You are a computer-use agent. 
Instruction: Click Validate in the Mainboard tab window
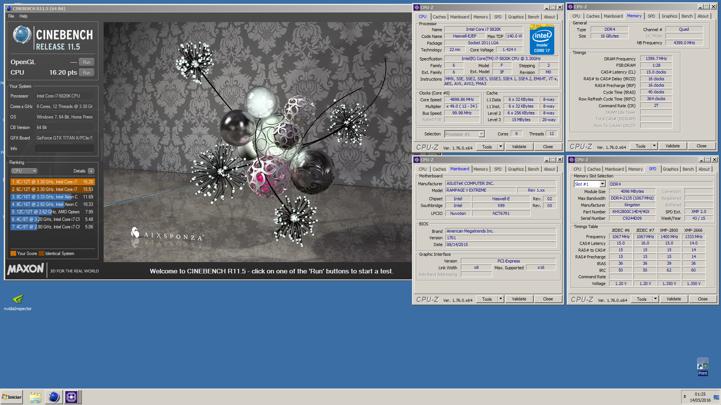click(519, 299)
